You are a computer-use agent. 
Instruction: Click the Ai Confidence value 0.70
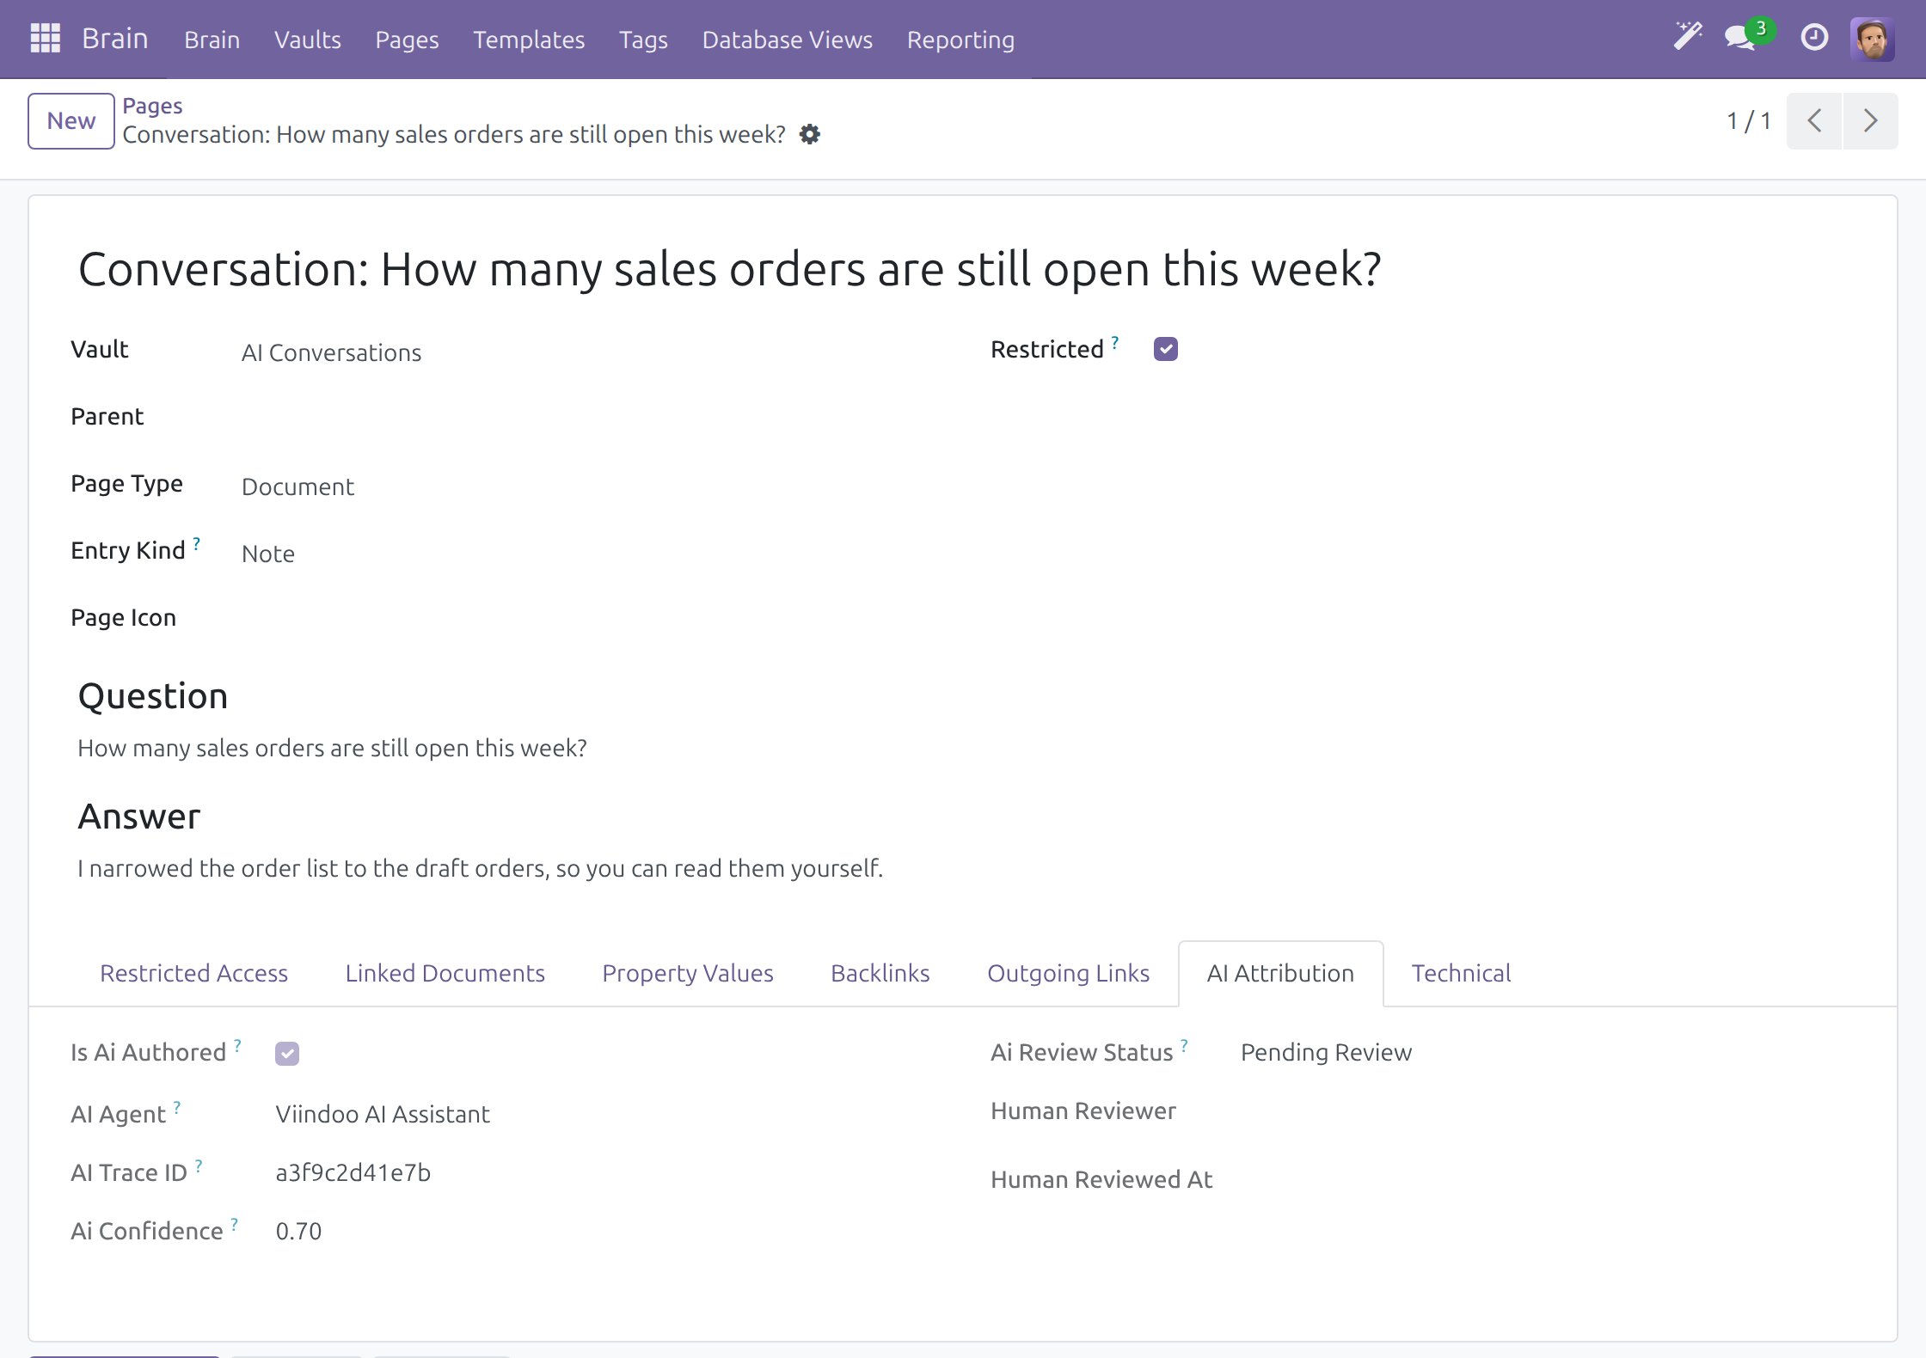[x=298, y=1232]
